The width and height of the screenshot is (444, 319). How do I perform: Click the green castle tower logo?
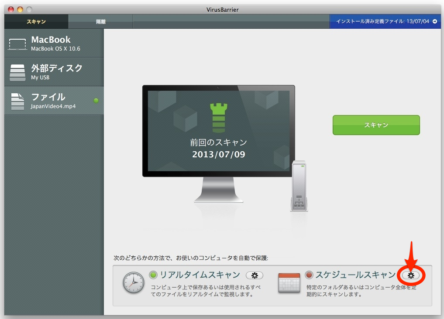[218, 118]
